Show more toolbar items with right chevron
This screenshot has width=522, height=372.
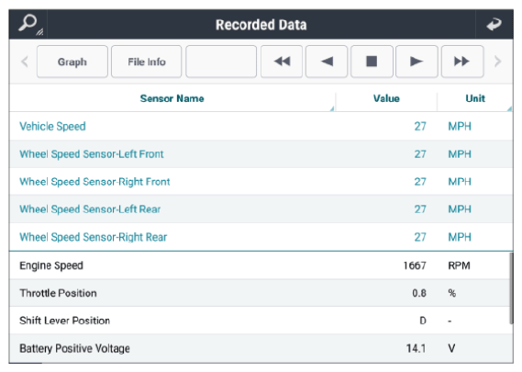tap(498, 62)
